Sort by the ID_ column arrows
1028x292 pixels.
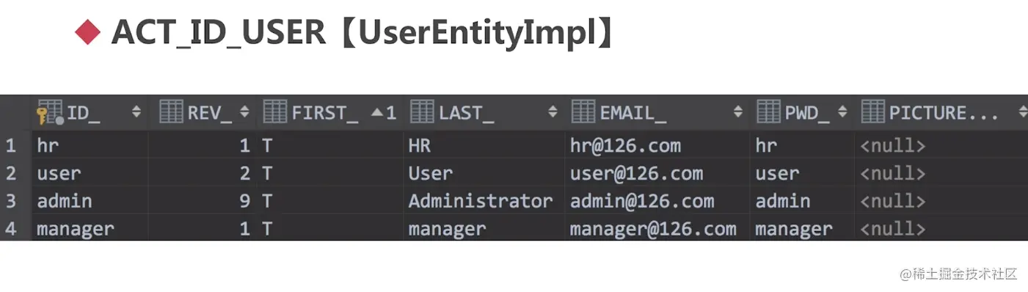136,112
